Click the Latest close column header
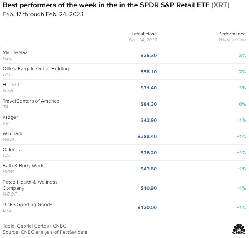This screenshot has height=238, width=249. (144, 34)
